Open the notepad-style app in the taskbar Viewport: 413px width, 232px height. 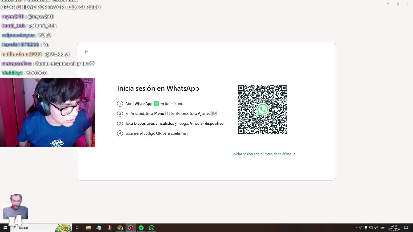[99, 228]
